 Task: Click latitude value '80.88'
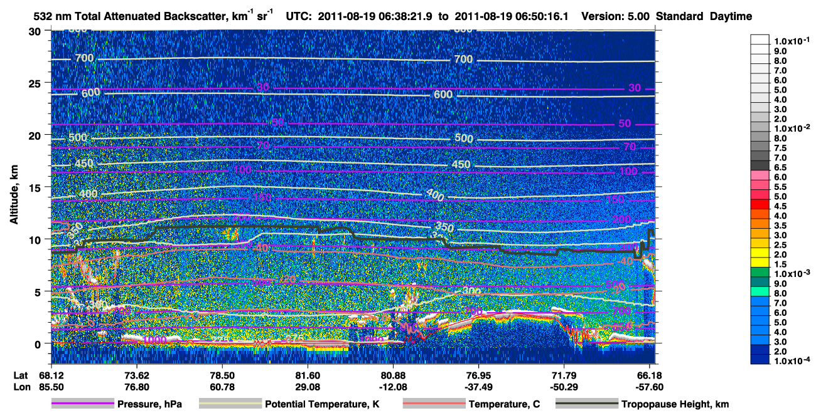[x=393, y=375]
